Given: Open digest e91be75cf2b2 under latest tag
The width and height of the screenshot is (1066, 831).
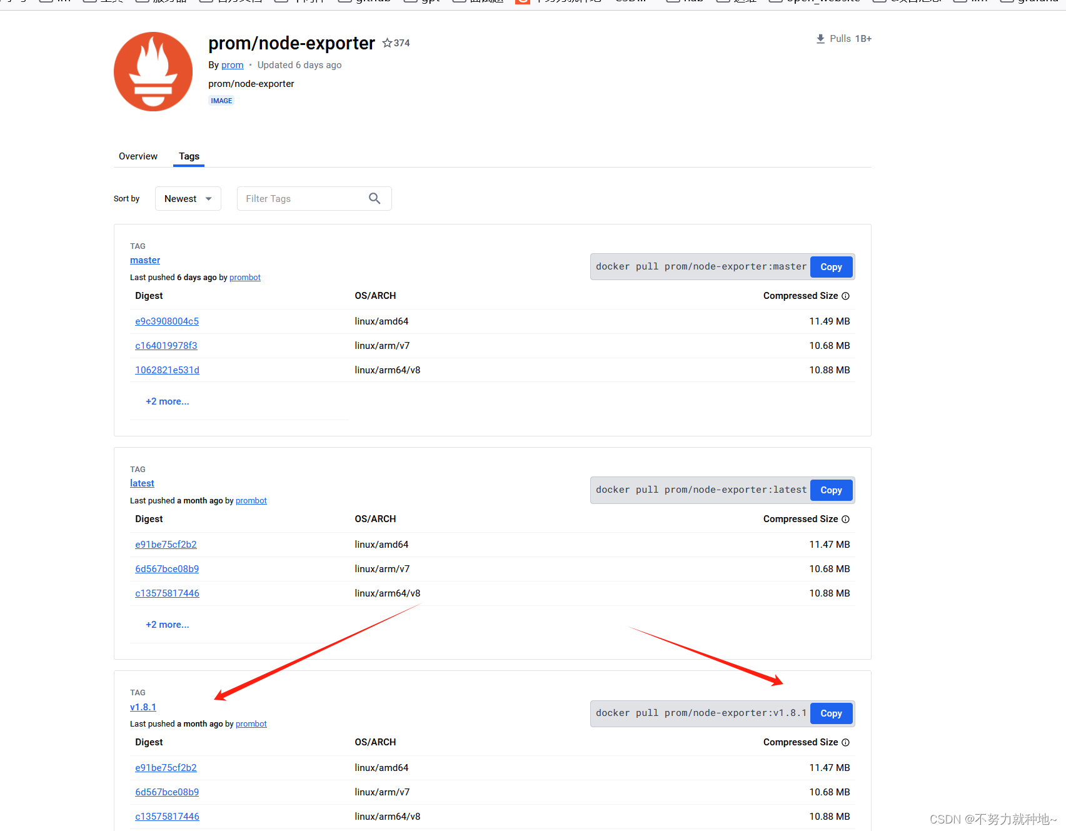Looking at the screenshot, I should (x=166, y=545).
